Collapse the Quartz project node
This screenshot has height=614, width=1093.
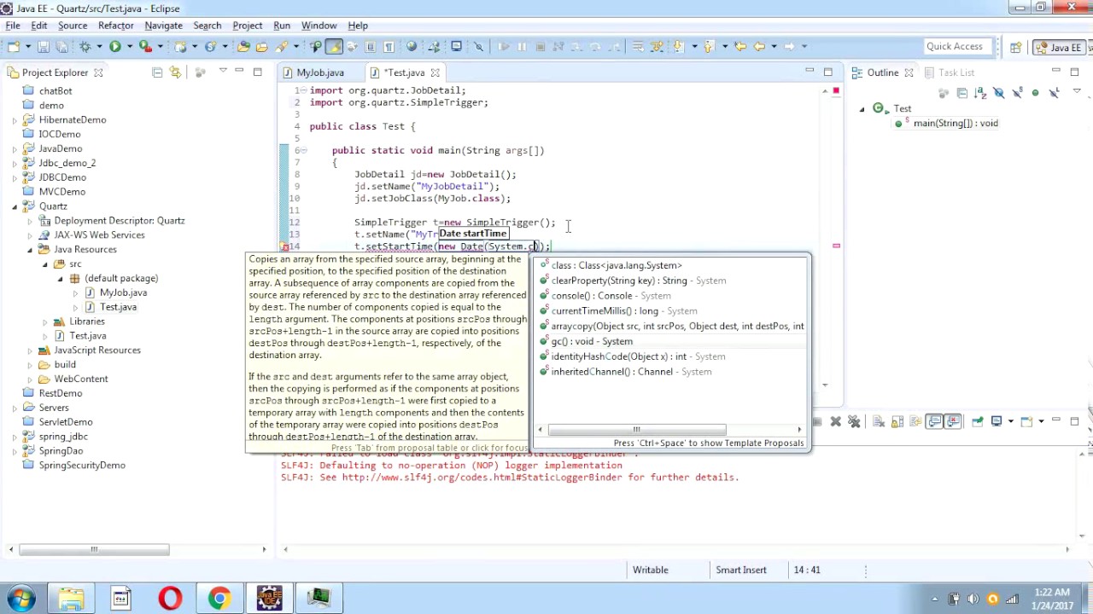[x=15, y=206]
